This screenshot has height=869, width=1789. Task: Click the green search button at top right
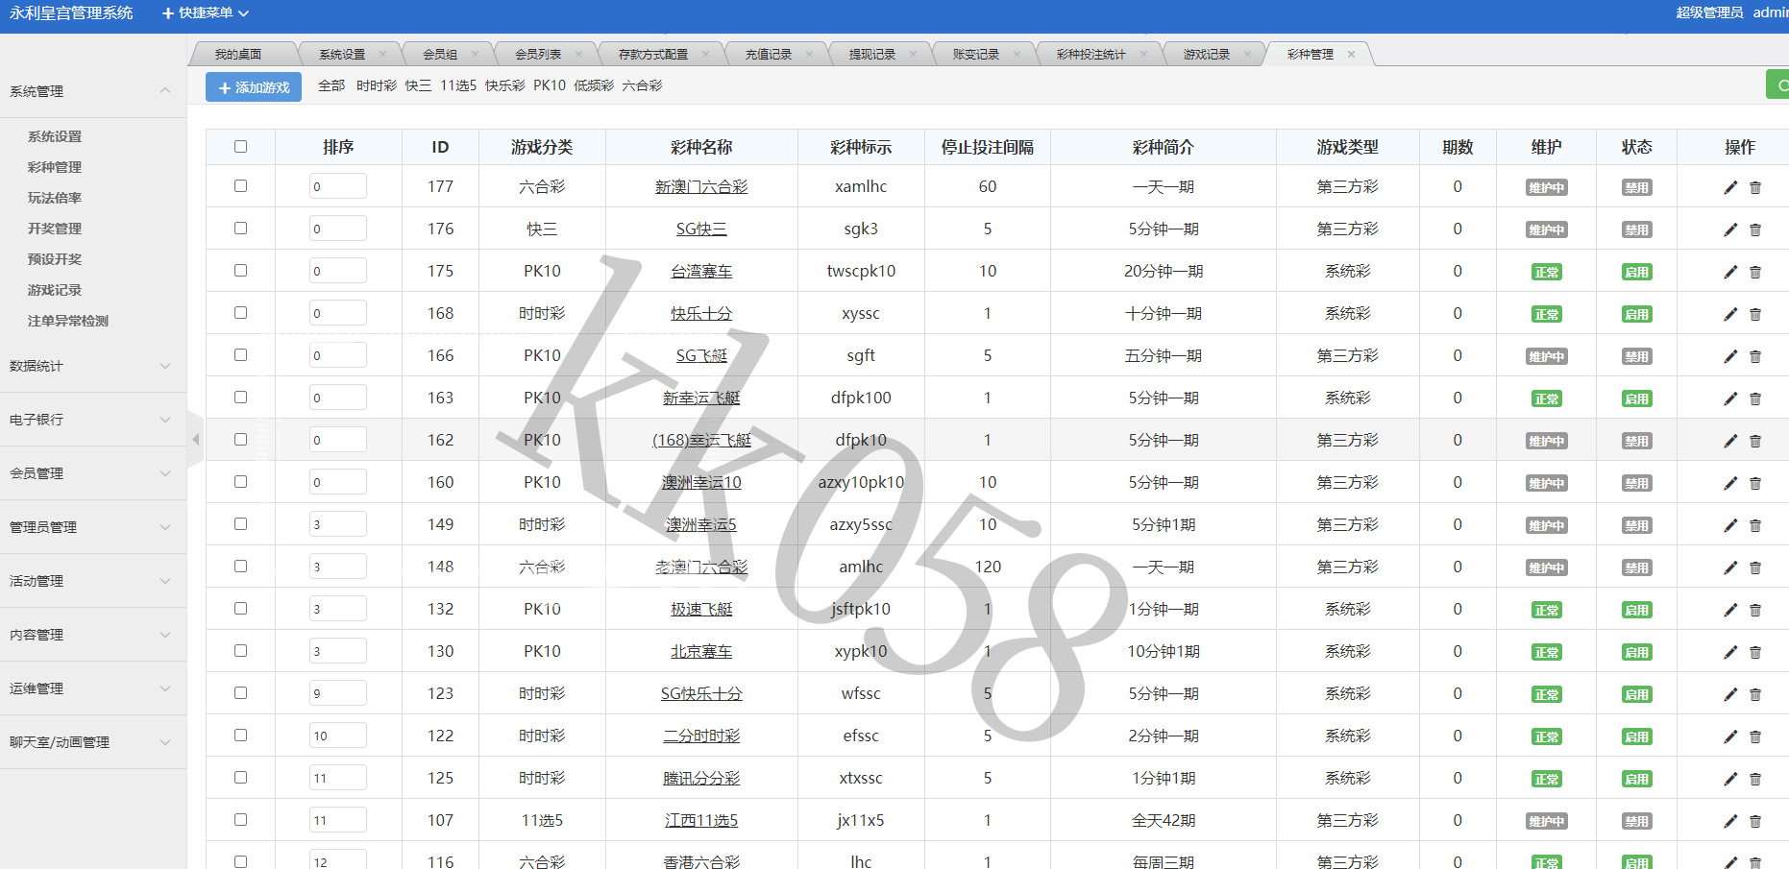(x=1778, y=85)
